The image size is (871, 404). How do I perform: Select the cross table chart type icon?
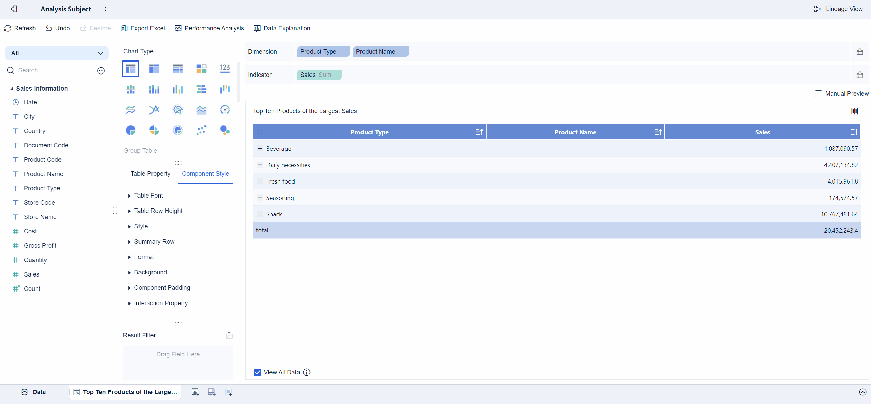coord(154,69)
